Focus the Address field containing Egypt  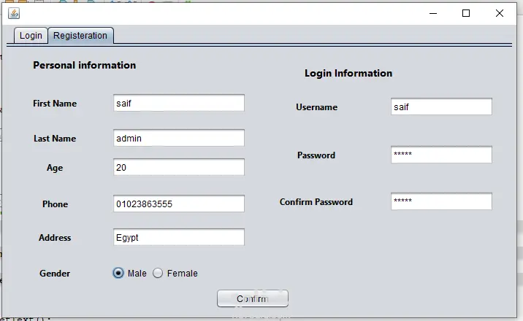(x=179, y=237)
